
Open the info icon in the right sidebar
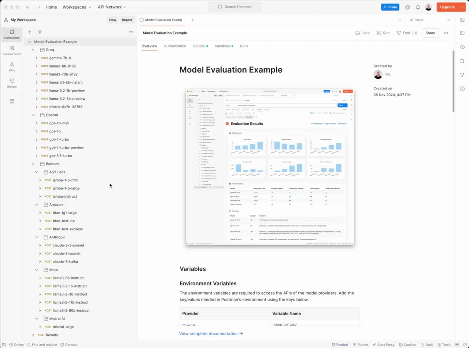(x=462, y=89)
